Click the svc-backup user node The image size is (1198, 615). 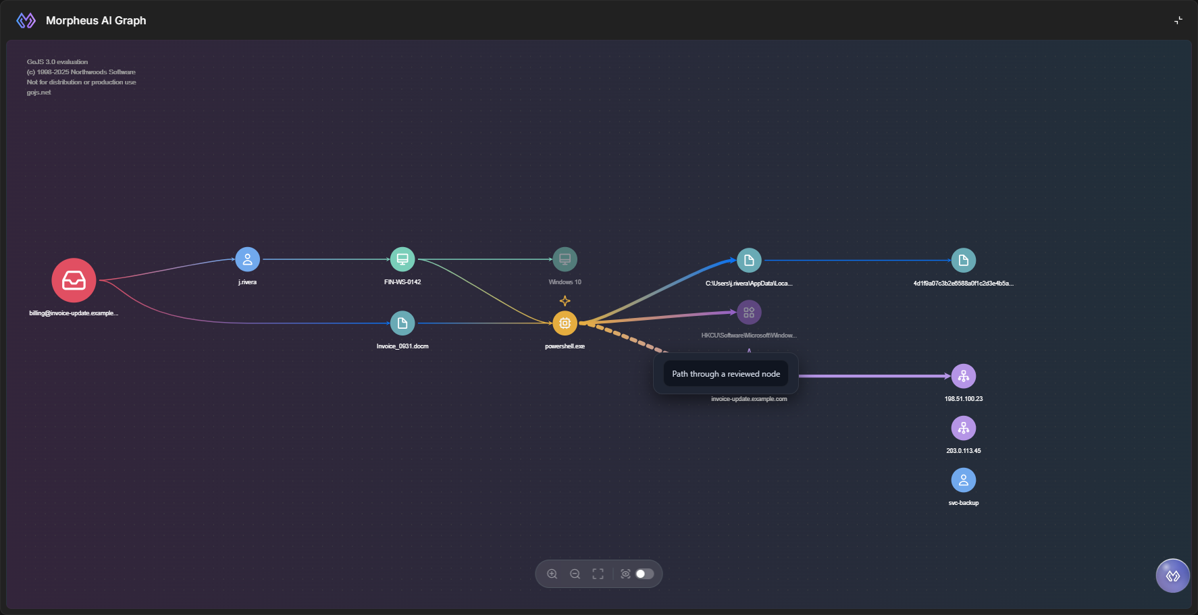click(x=963, y=480)
